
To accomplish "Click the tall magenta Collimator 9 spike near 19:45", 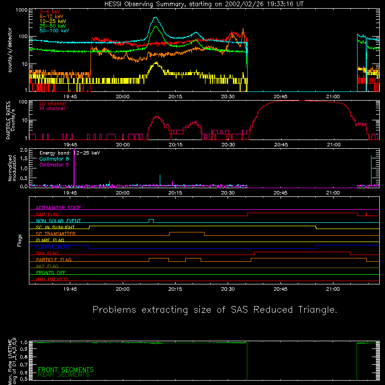I will [x=74, y=168].
